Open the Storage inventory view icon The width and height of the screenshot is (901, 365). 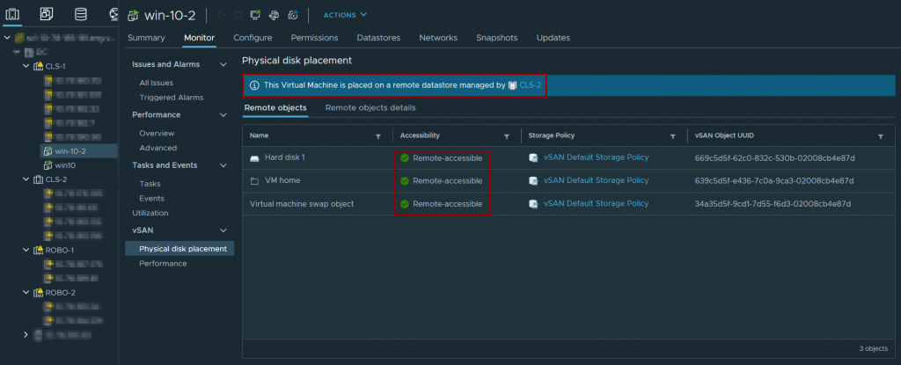[80, 14]
